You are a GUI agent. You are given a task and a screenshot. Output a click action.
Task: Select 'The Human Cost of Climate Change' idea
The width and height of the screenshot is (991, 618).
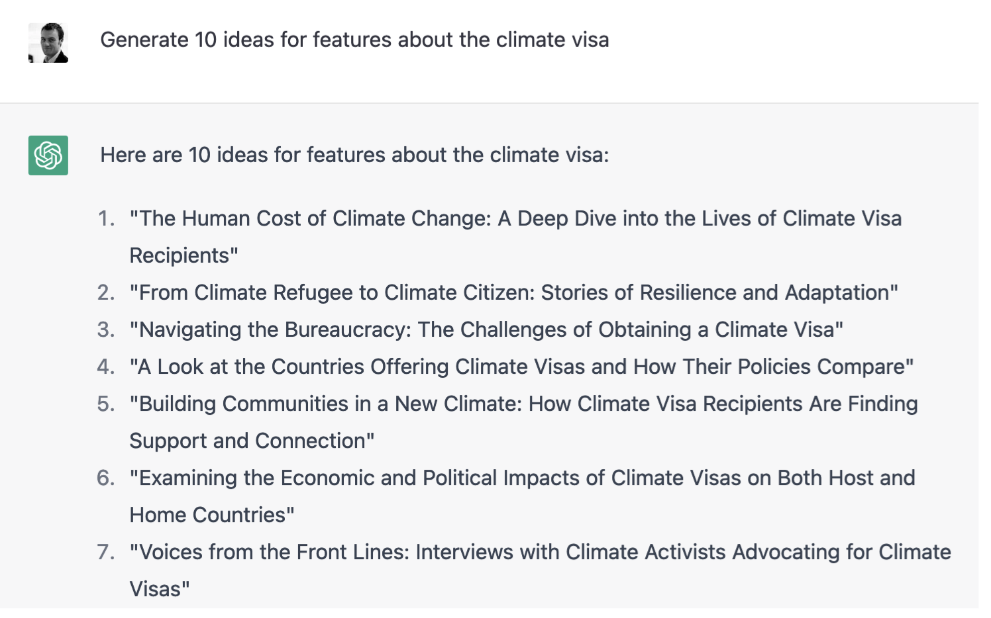515,218
